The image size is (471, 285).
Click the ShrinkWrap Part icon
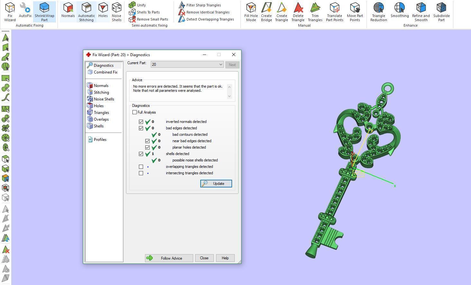coord(44,8)
